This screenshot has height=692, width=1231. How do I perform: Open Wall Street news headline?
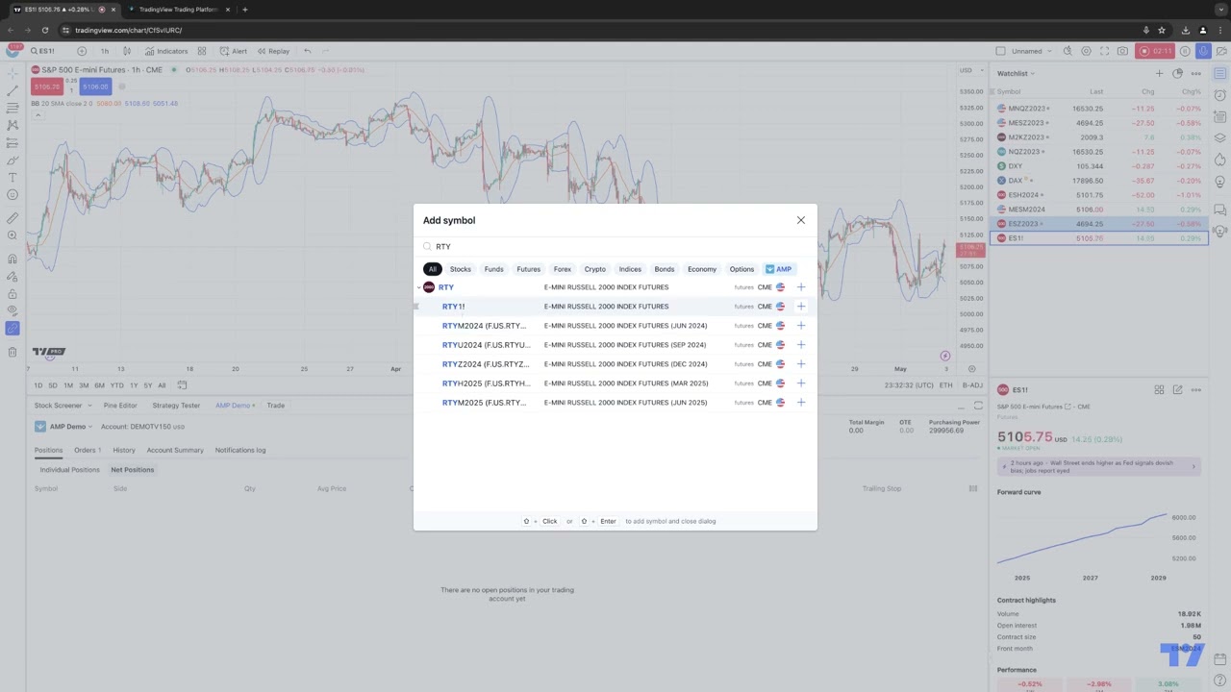pos(1098,466)
